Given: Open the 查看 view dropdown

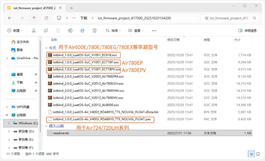Looking at the screenshot, I should click(136, 30).
